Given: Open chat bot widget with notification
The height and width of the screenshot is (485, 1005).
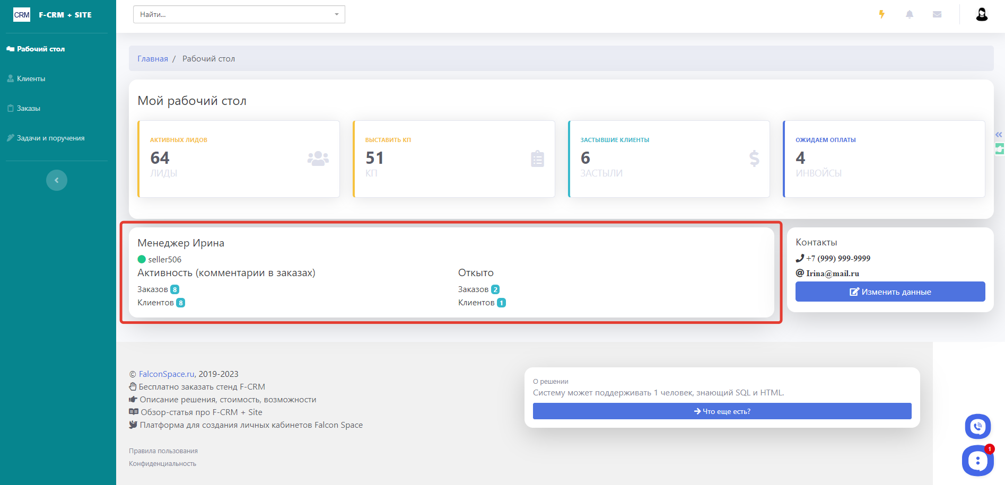Looking at the screenshot, I should point(977,461).
